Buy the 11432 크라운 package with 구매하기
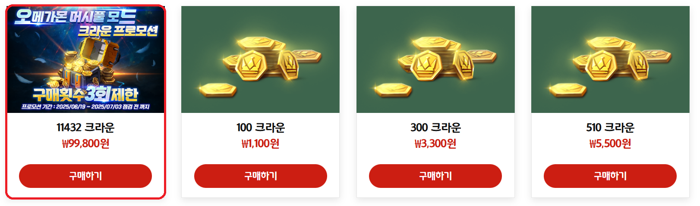Viewport: 700px width, 206px height. pyautogui.click(x=85, y=176)
